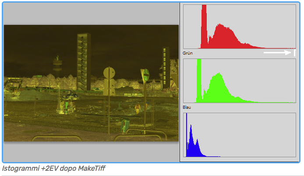Select the green channel histogram
This screenshot has height=176, width=304.
(x=239, y=81)
